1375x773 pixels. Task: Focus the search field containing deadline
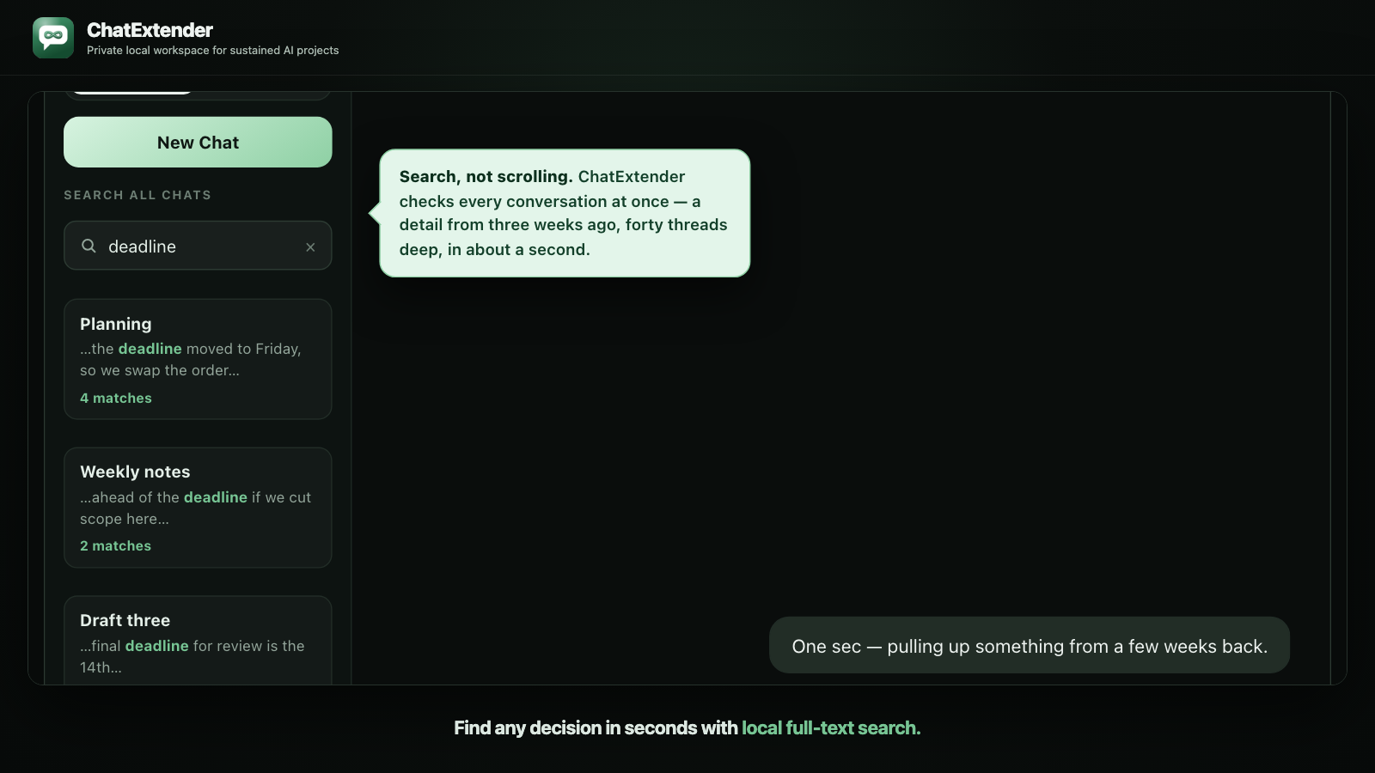tap(198, 247)
